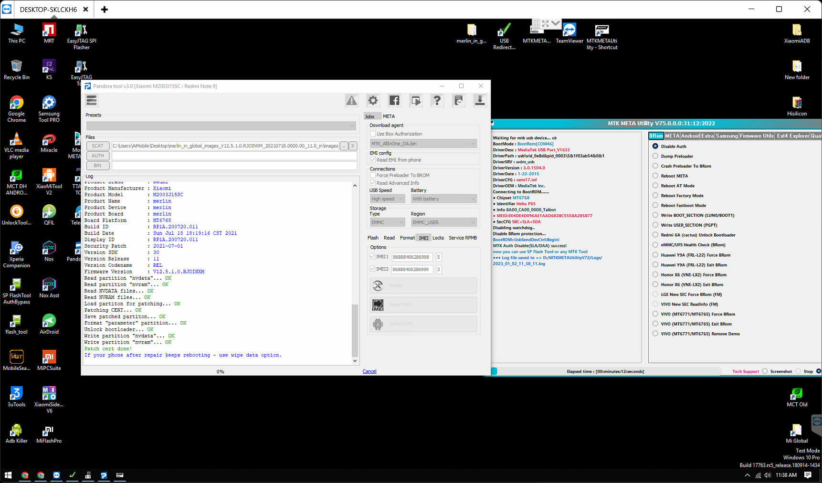The width and height of the screenshot is (822, 483).
Task: Click taskbar volume speaker icon
Action: (767, 475)
